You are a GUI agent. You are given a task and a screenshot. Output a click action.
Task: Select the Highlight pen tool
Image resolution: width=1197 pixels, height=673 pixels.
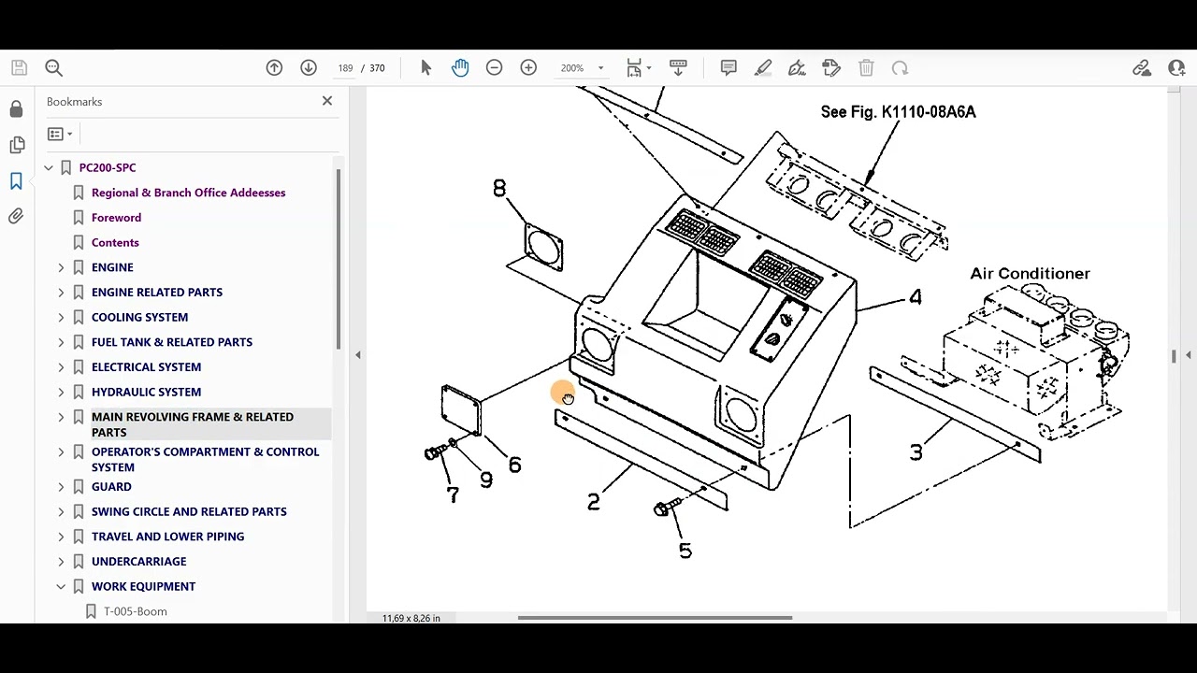(x=763, y=67)
